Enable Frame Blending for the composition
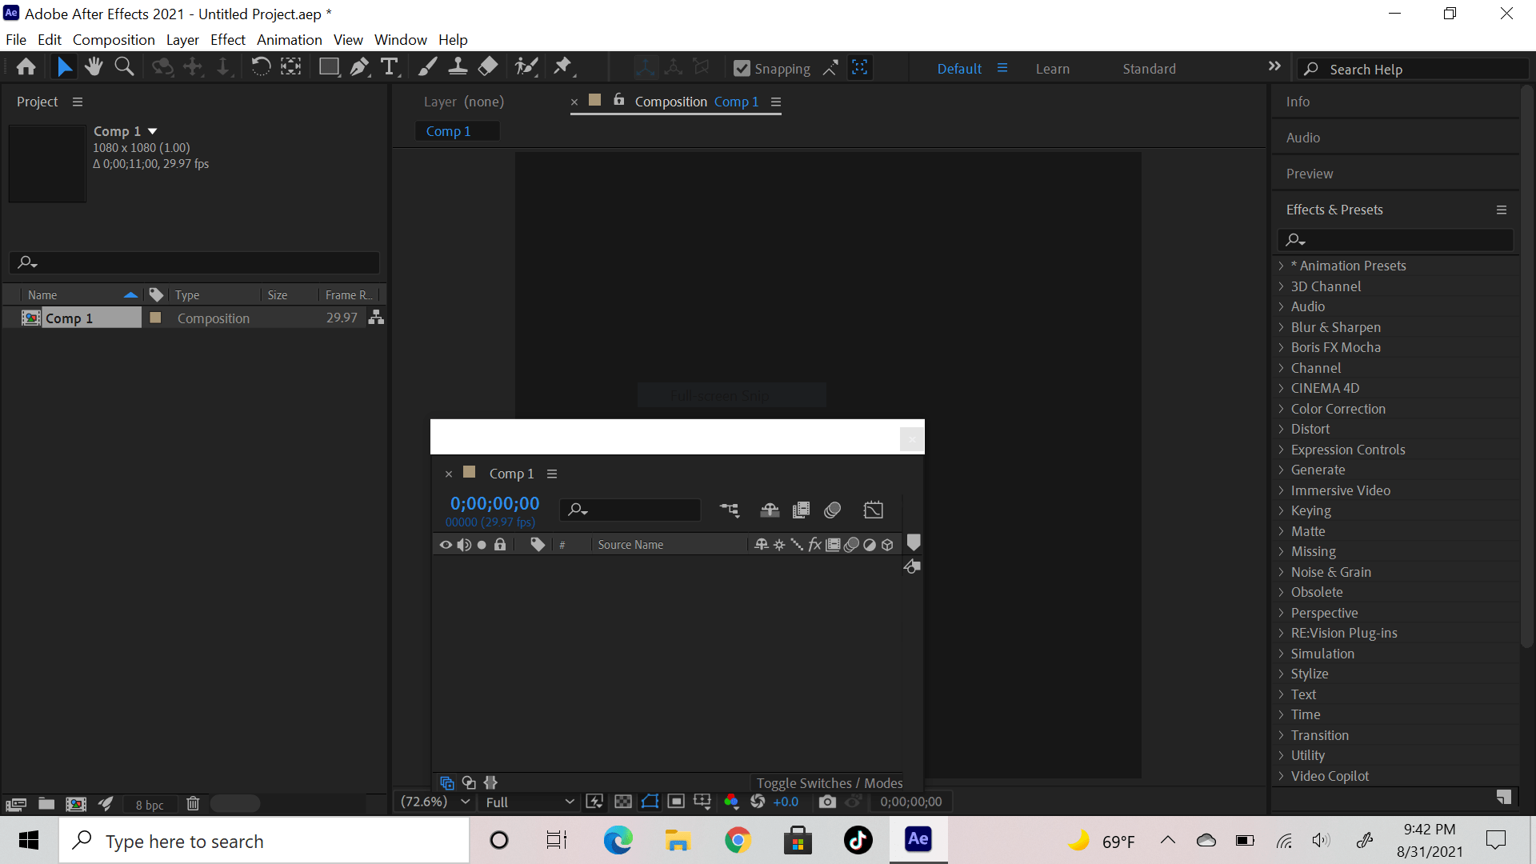 801,510
